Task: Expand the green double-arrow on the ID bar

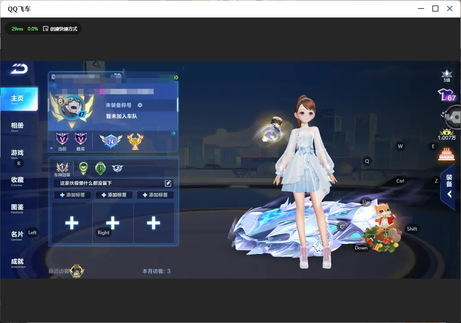Action: click(x=176, y=78)
